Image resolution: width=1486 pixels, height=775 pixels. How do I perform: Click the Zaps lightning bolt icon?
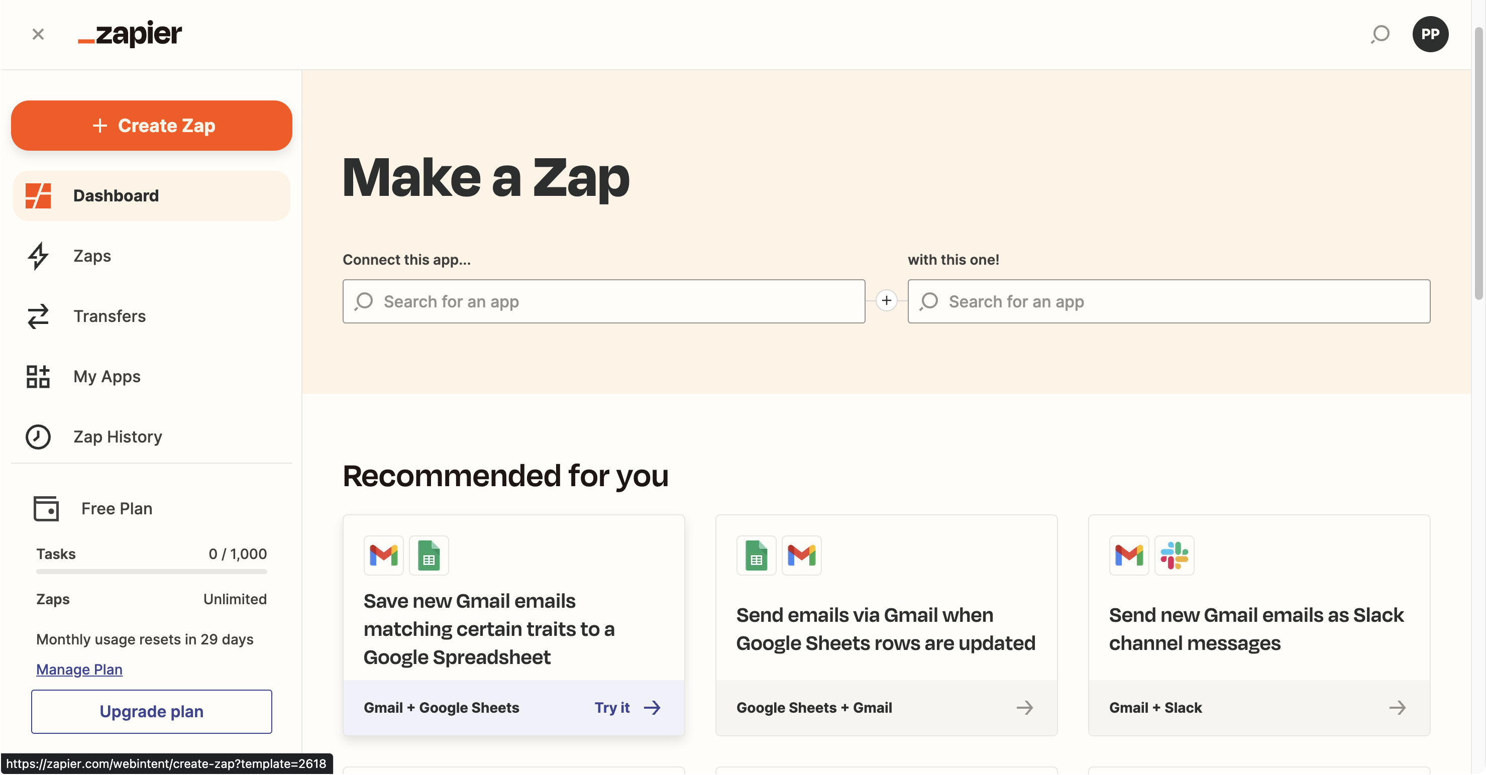pos(38,256)
